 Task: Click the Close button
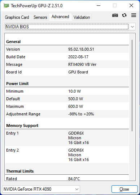pos(124,189)
